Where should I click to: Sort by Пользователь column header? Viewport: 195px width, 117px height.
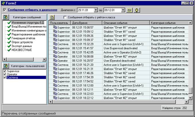[x=60, y=23]
